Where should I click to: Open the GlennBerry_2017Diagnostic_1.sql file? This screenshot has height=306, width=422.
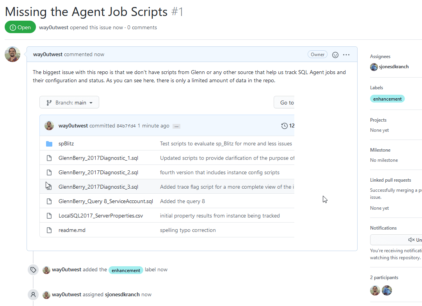point(98,158)
